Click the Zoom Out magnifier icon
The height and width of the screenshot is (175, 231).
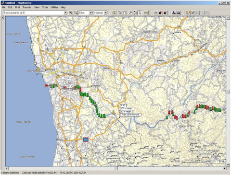(x=76, y=13)
